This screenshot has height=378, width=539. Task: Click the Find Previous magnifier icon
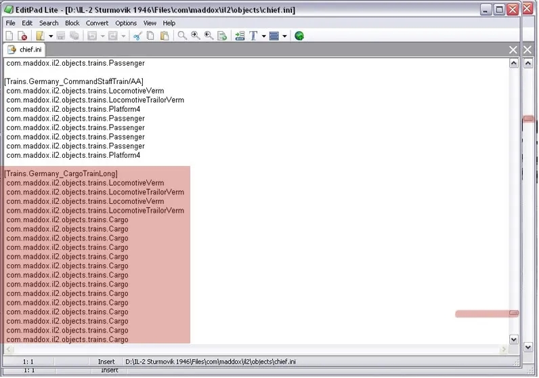[x=209, y=36]
